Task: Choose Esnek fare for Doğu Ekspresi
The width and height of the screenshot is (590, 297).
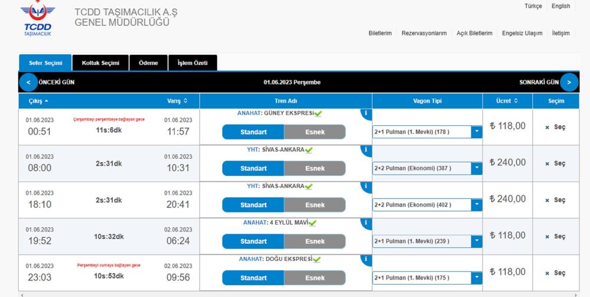Action: click(315, 278)
